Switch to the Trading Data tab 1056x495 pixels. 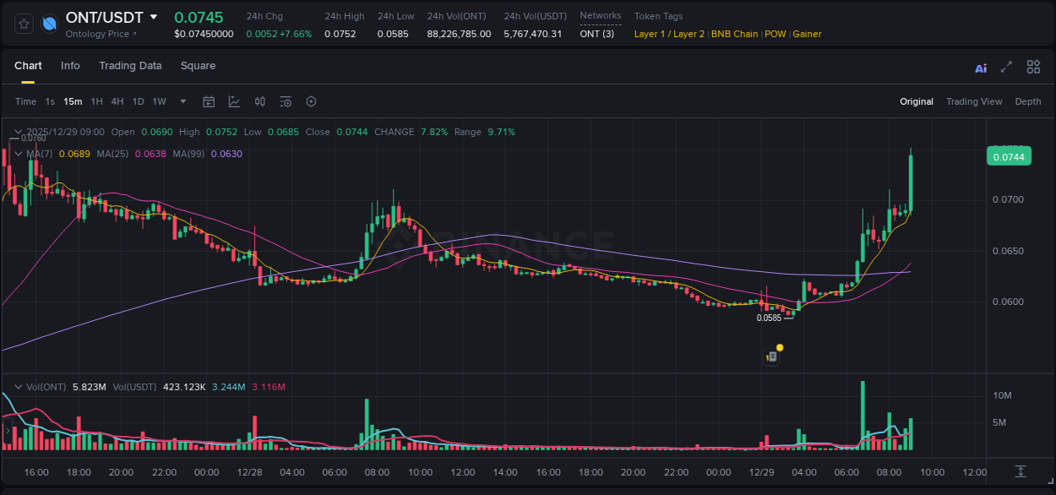[130, 65]
